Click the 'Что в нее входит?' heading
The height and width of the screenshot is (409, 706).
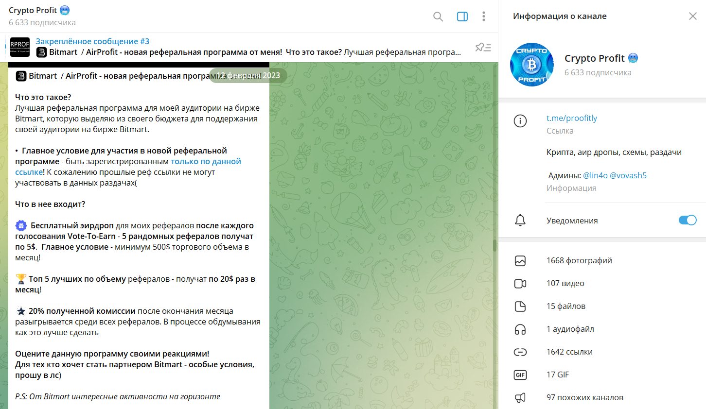click(50, 204)
